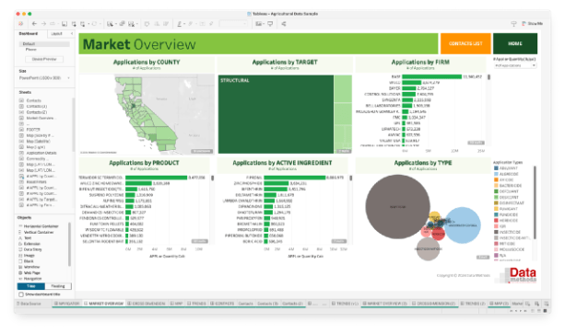Enable the Show dashboard title checkbox
Image resolution: width=565 pixels, height=334 pixels.
click(21, 294)
